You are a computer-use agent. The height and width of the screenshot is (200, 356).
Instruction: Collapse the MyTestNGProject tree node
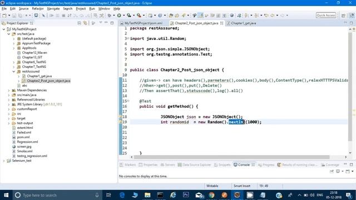[4, 29]
